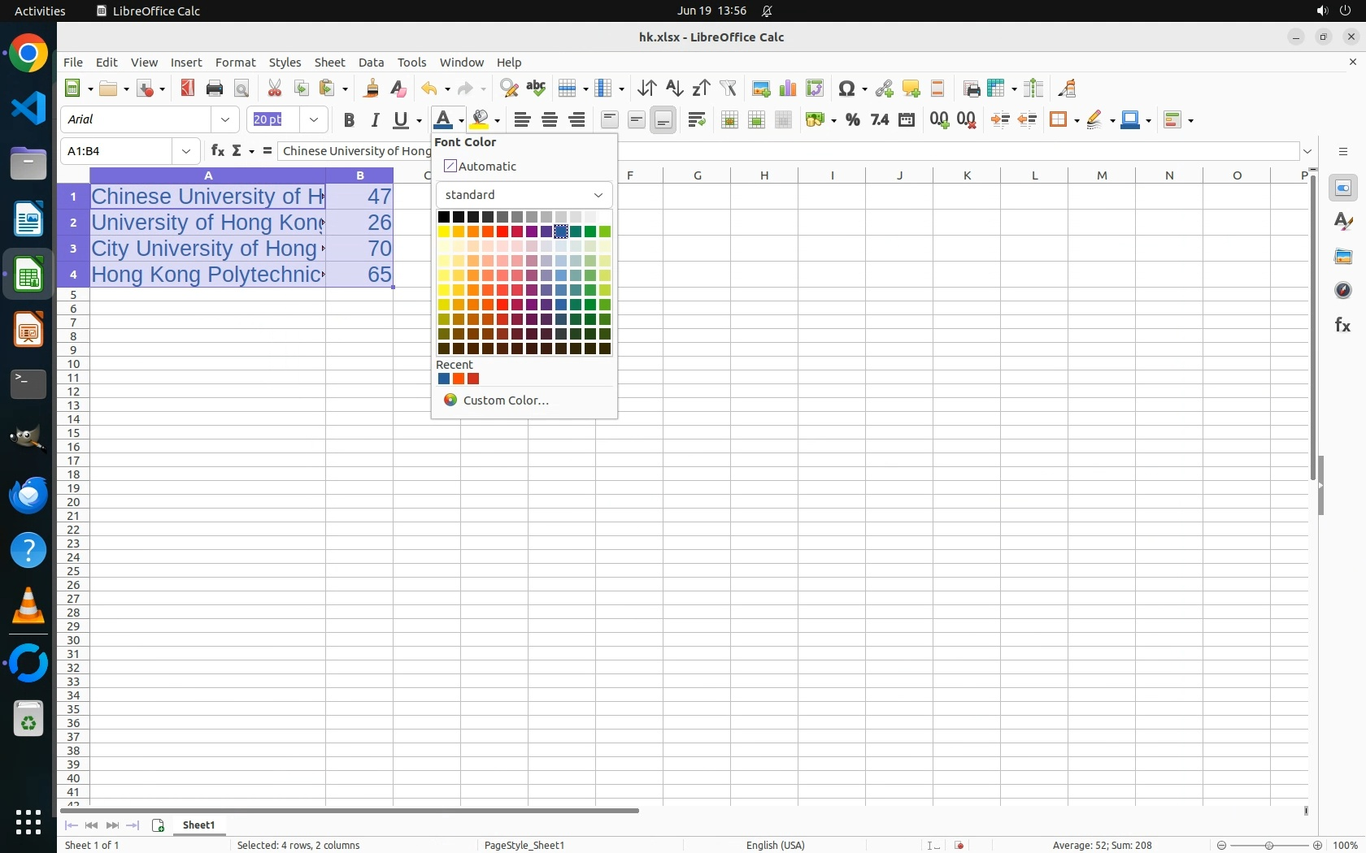
Task: Open the Format menu
Action: (x=235, y=63)
